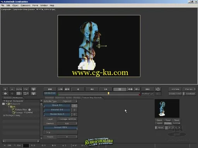This screenshot has height=148, width=198.
Task: Click the Animate button
Action: (175, 89)
